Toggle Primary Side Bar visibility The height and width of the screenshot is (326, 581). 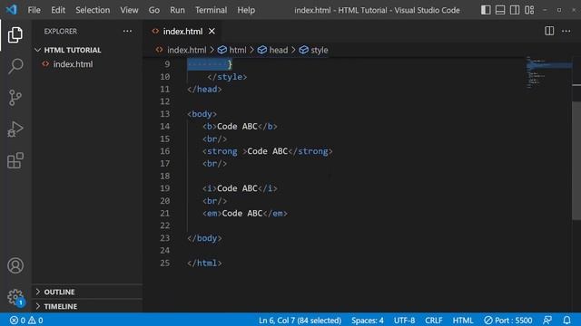(486, 10)
